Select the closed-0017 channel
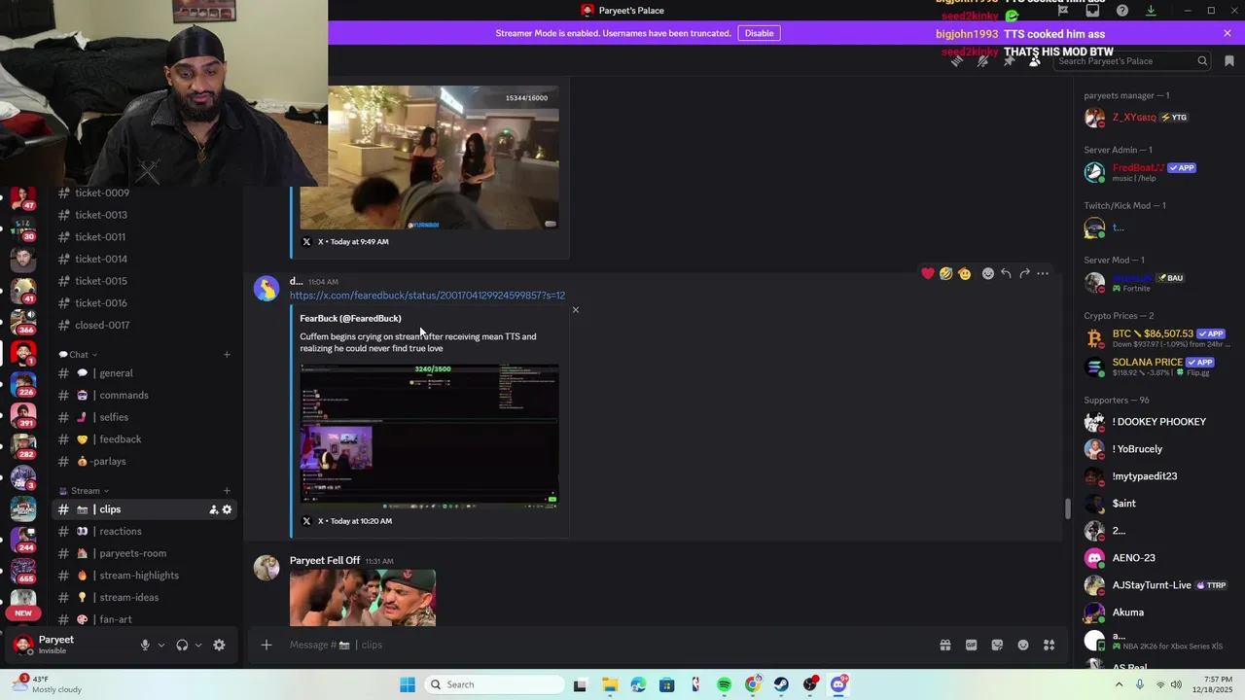The image size is (1245, 700). 144,325
